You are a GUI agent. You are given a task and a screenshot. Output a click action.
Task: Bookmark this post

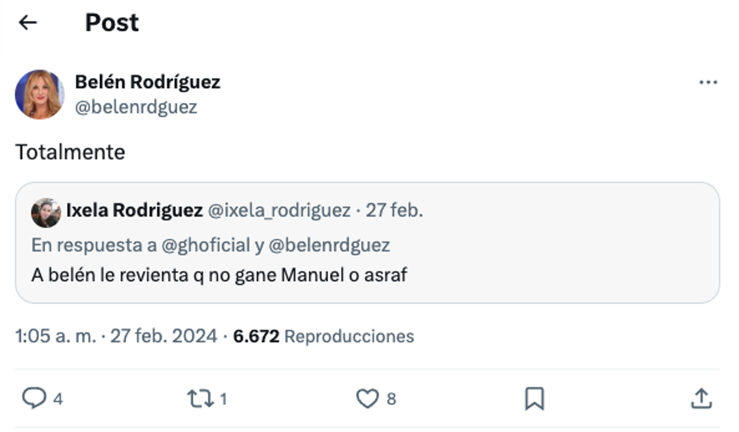pos(534,399)
